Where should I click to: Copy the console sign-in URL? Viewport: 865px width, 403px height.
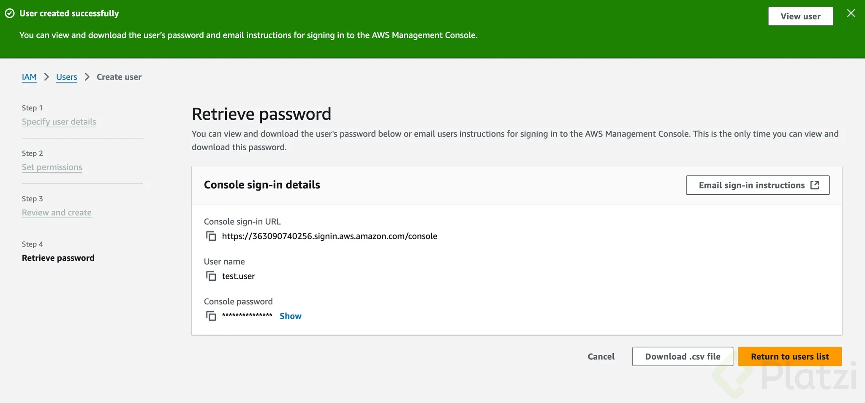click(x=211, y=236)
